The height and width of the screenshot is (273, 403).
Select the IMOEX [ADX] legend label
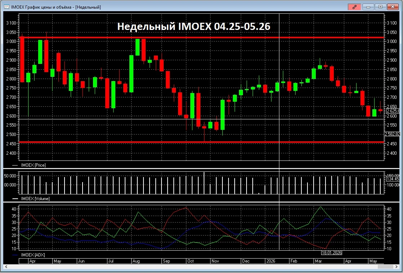tap(33, 255)
